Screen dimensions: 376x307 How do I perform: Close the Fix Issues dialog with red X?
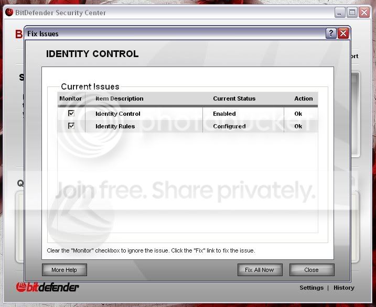point(343,34)
